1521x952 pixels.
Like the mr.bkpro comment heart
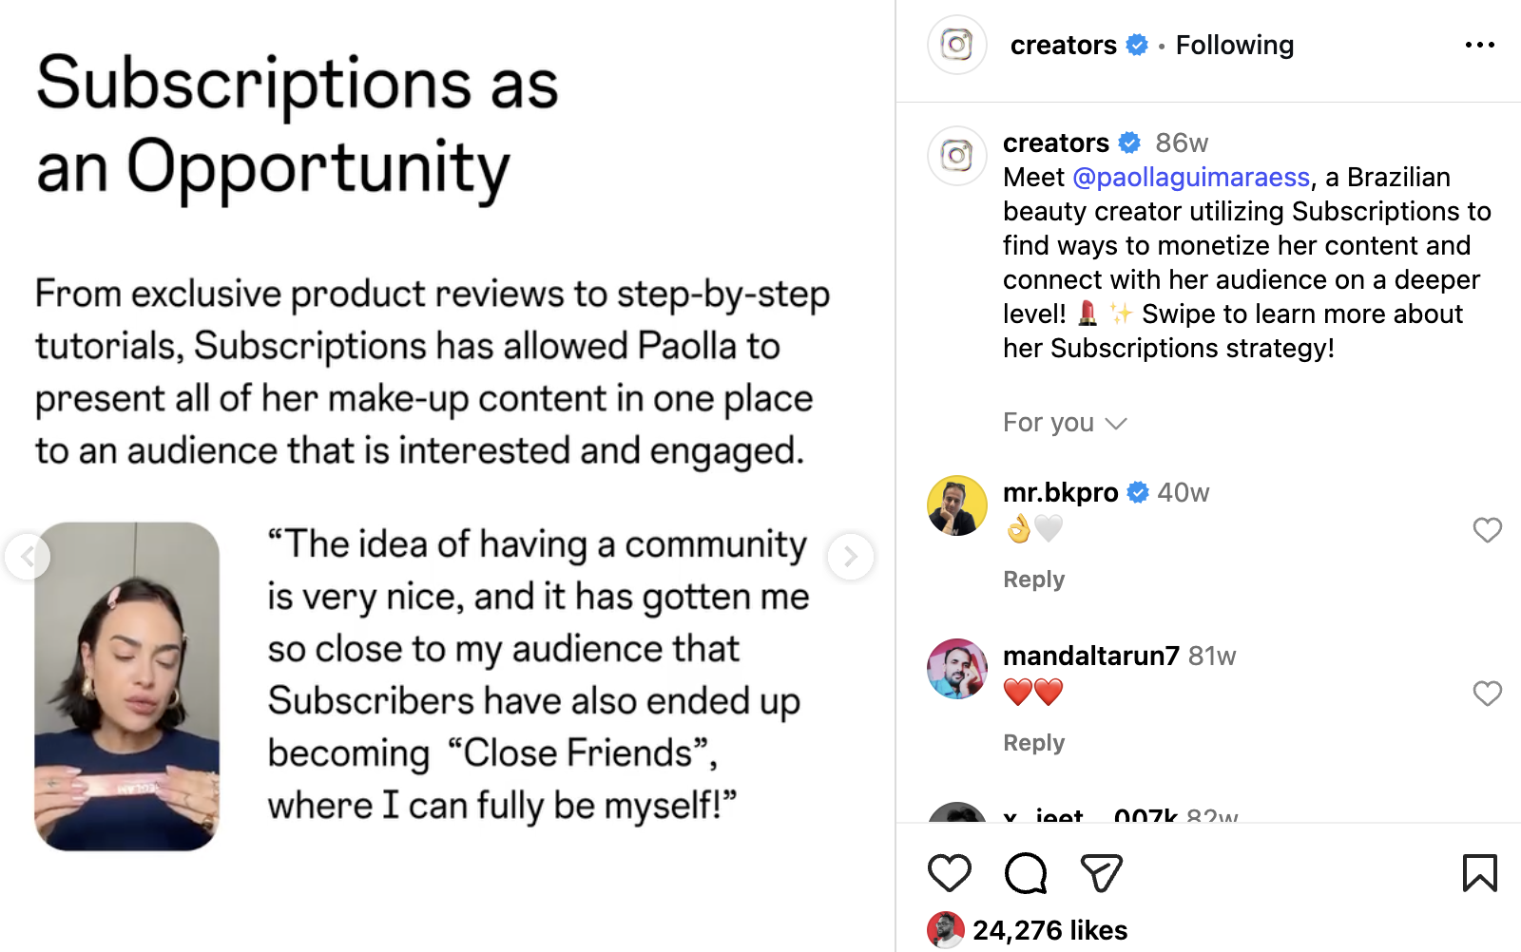1487,530
